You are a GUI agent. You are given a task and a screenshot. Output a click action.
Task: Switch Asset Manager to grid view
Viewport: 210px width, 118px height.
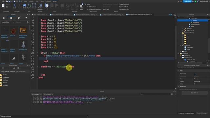tap(18, 68)
